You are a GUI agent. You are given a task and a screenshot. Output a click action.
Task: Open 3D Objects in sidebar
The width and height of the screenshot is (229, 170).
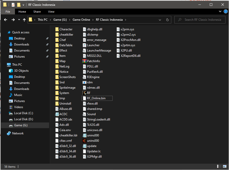click(21, 71)
